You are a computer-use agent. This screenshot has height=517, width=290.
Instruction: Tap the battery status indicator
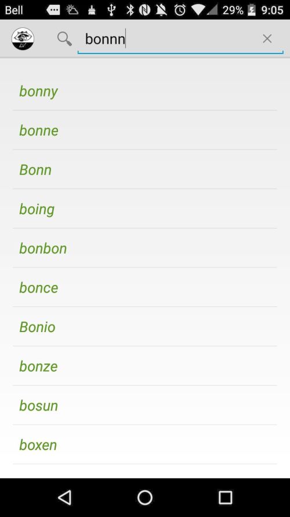[251, 10]
